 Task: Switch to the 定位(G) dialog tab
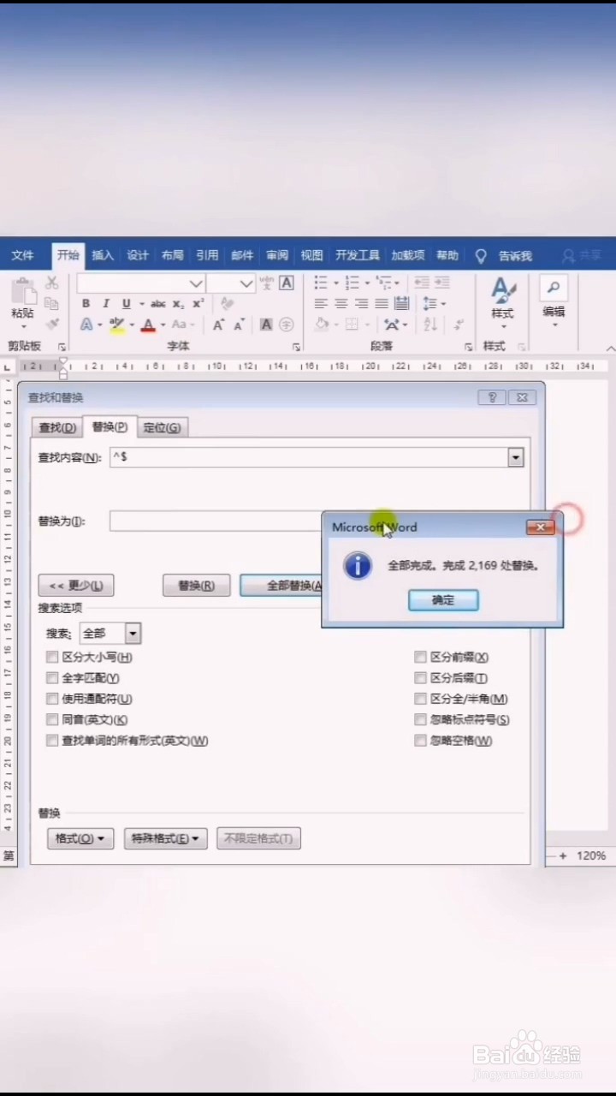(162, 427)
